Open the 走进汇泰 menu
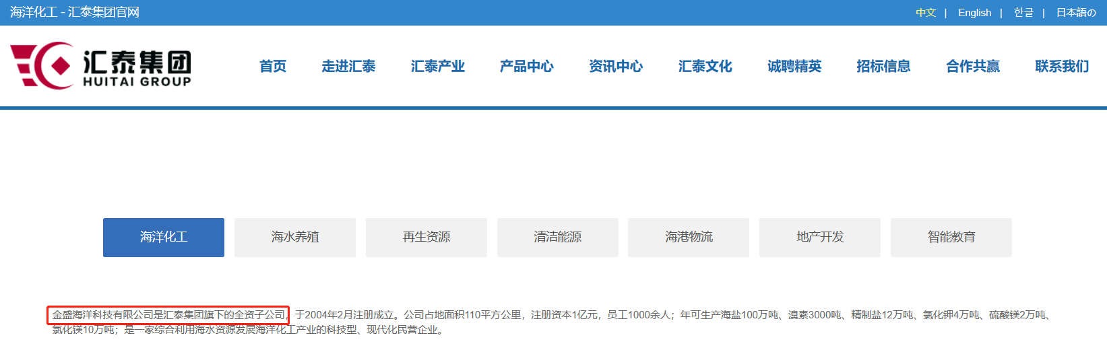 pos(348,66)
